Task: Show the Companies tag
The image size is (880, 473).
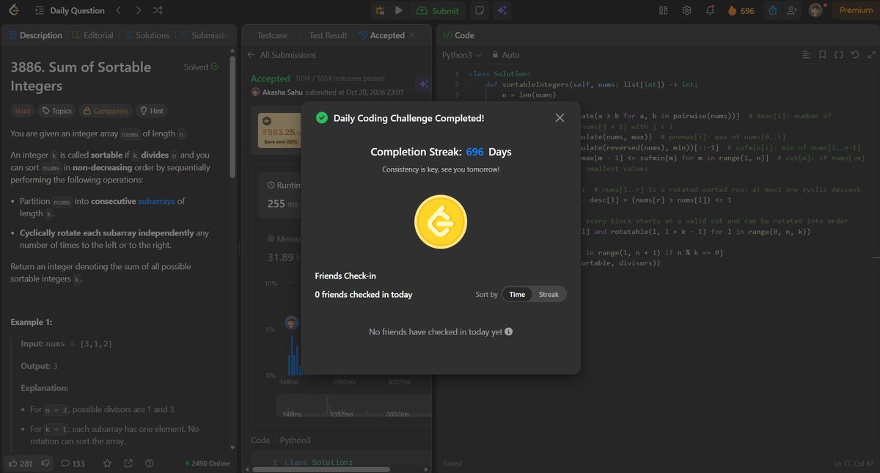Action: (106, 111)
